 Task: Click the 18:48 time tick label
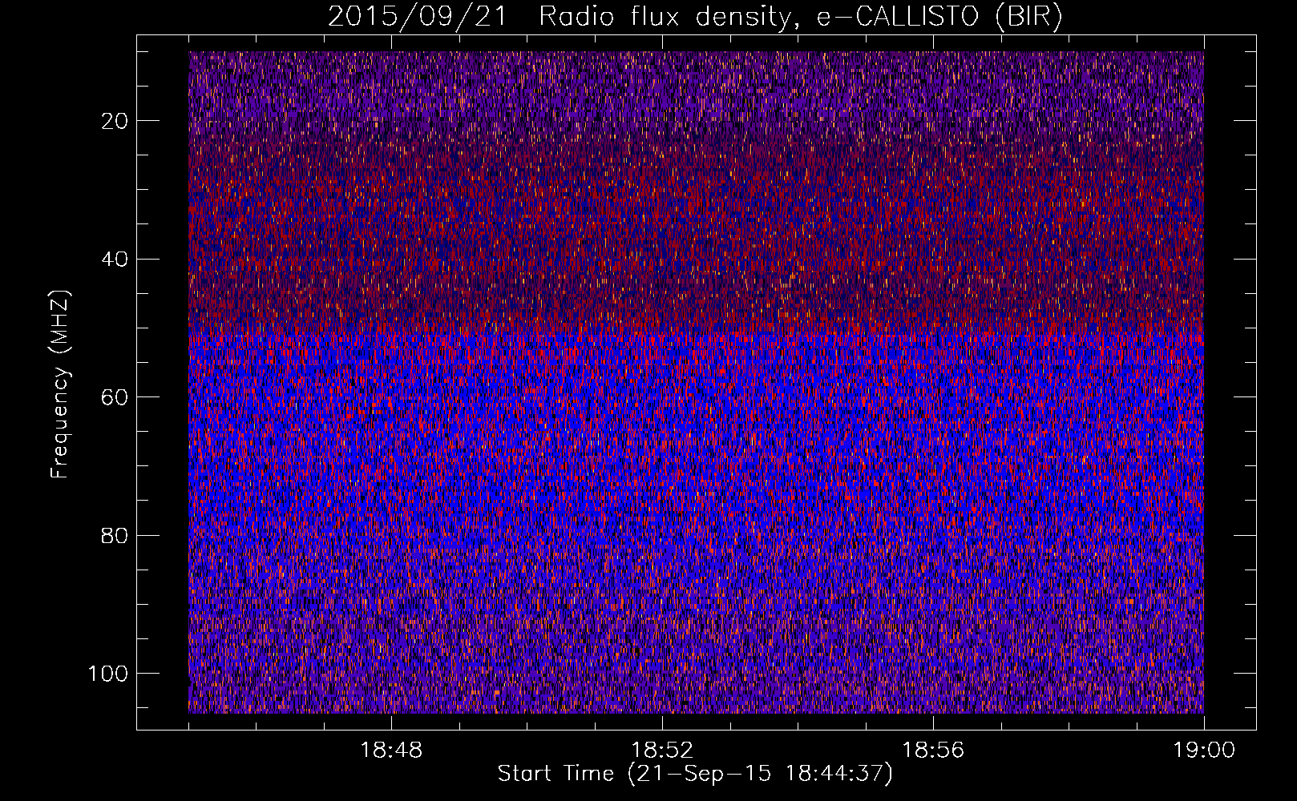(391, 751)
